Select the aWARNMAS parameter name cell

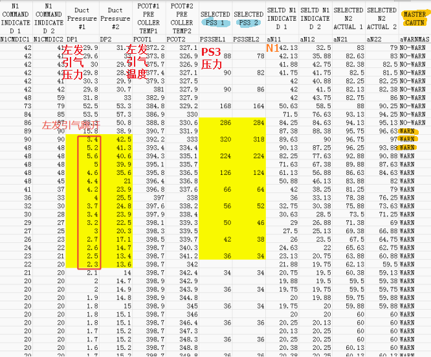tap(414, 40)
